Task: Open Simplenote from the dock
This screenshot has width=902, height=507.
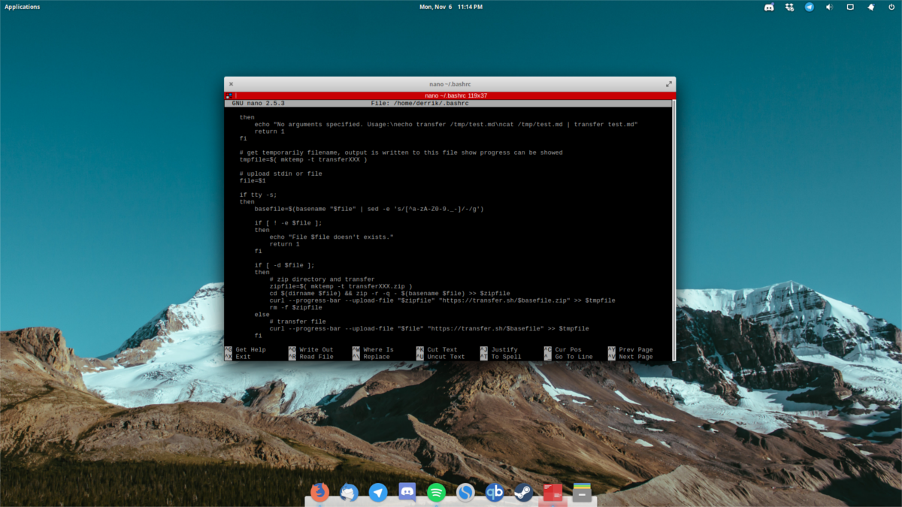Action: (x=465, y=493)
